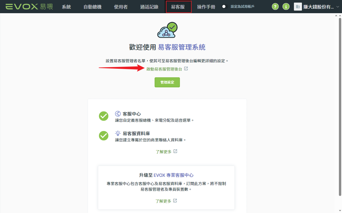Image resolution: width=342 pixels, height=213 pixels.
Task: Click the 易客服資料庫 lightbulb icon
Action: pos(118,133)
